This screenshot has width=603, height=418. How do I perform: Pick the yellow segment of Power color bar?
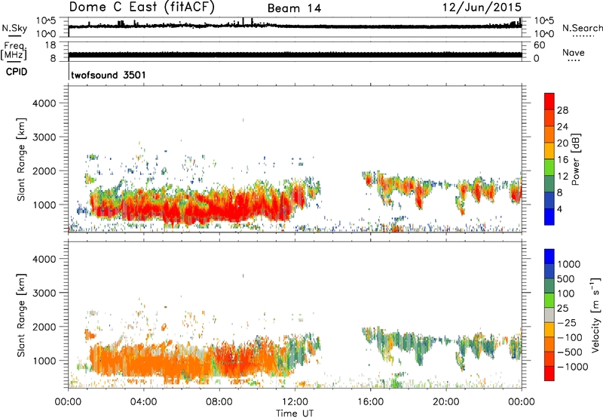pyautogui.click(x=549, y=150)
